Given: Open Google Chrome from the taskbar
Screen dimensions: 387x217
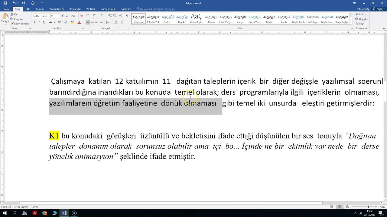Looking at the screenshot, I should pos(44,213).
